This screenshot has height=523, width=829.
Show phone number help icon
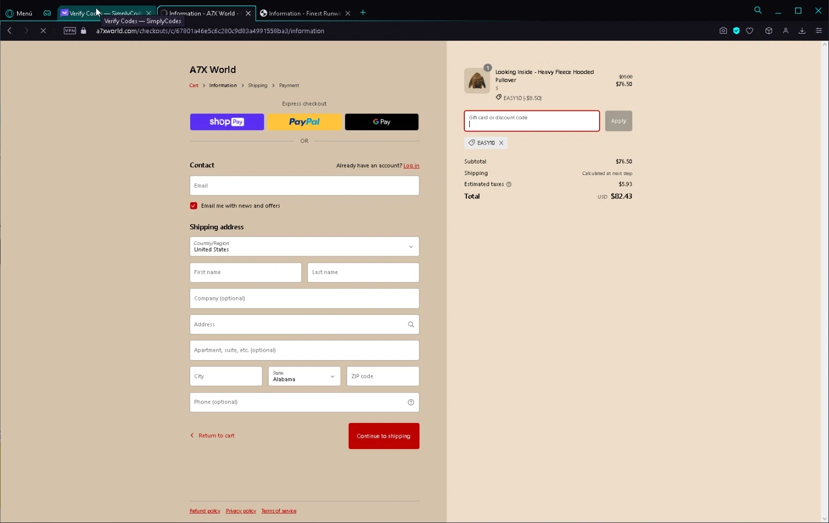(411, 403)
